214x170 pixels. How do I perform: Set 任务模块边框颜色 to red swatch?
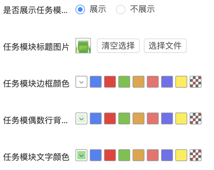(110, 82)
